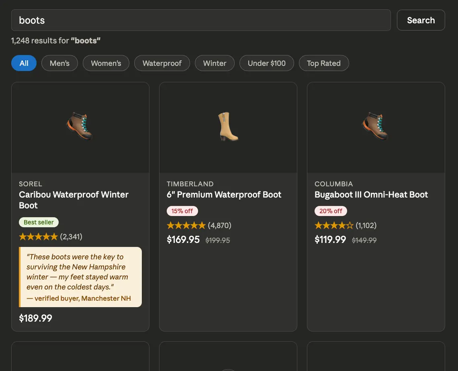This screenshot has height=371, width=458.
Task: Click the COLUMBIA brand label
Action: point(334,184)
